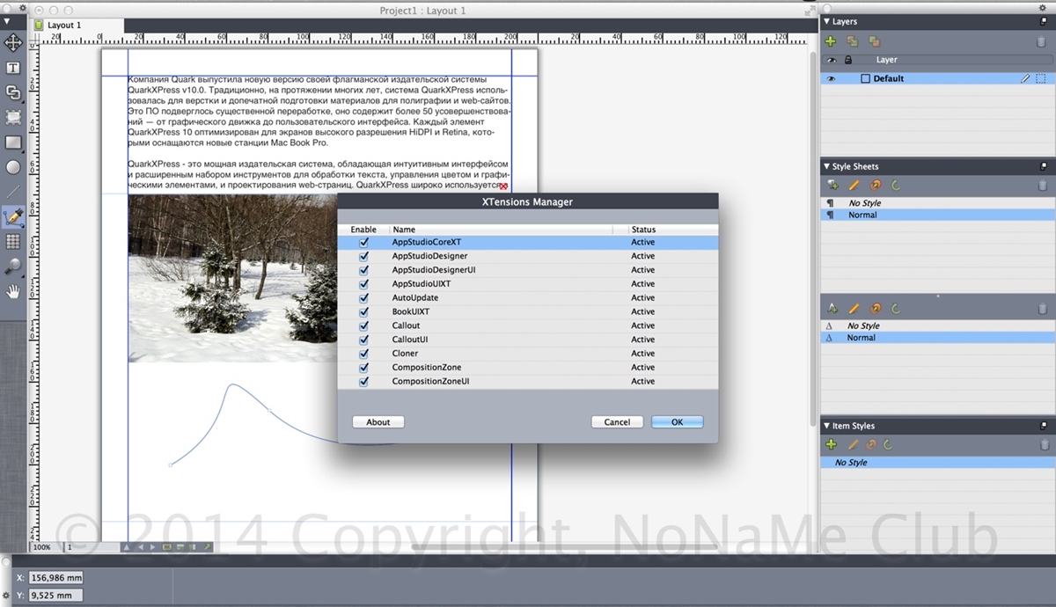Viewport: 1056px width, 607px height.
Task: Collapse the Item Styles panel
Action: point(826,426)
